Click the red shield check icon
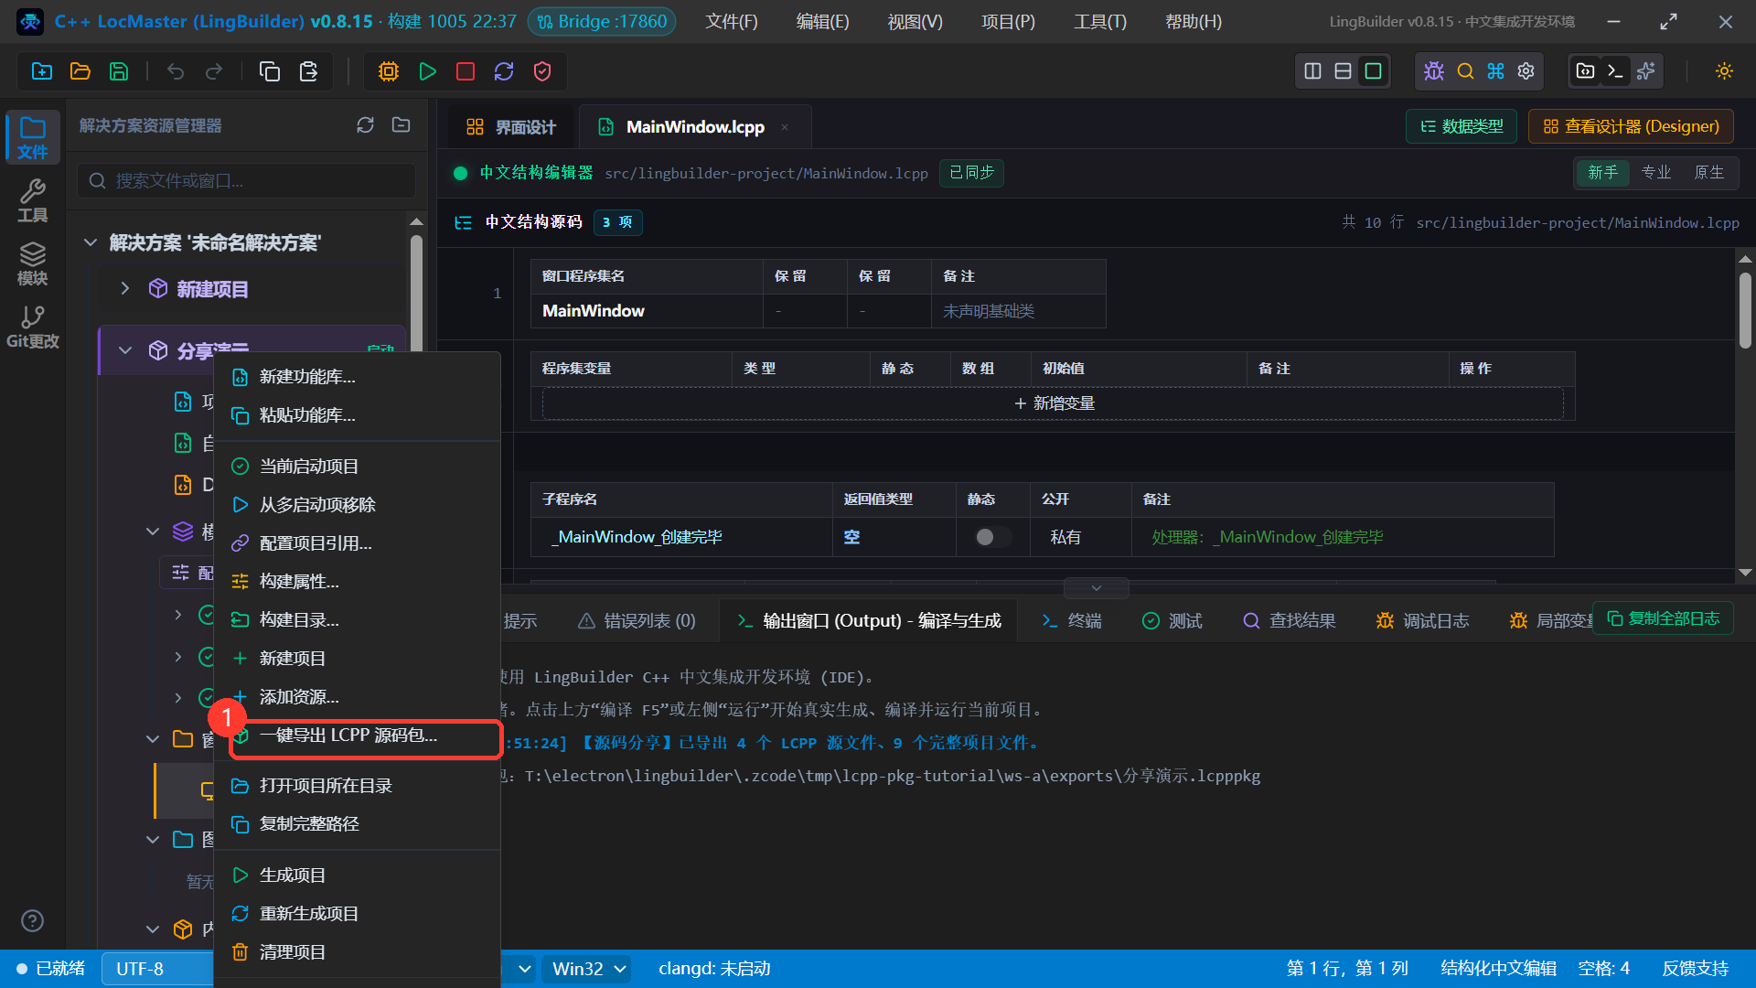Screen dimensions: 1756x988 [542, 71]
